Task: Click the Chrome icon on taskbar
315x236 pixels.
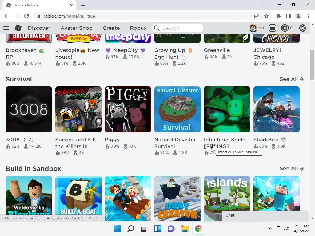Action: pos(198,229)
